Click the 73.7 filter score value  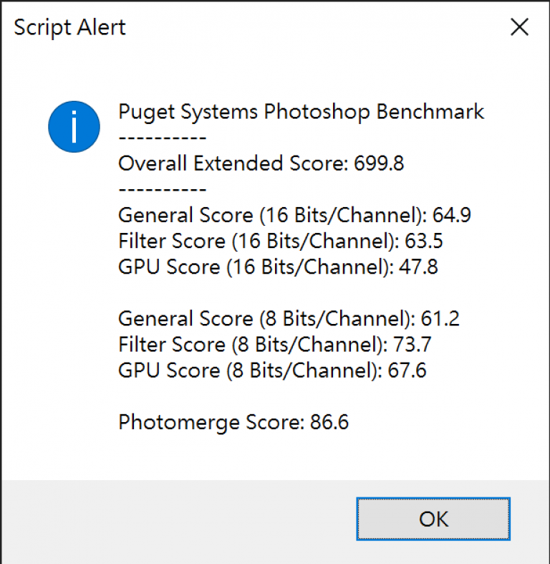point(412,345)
